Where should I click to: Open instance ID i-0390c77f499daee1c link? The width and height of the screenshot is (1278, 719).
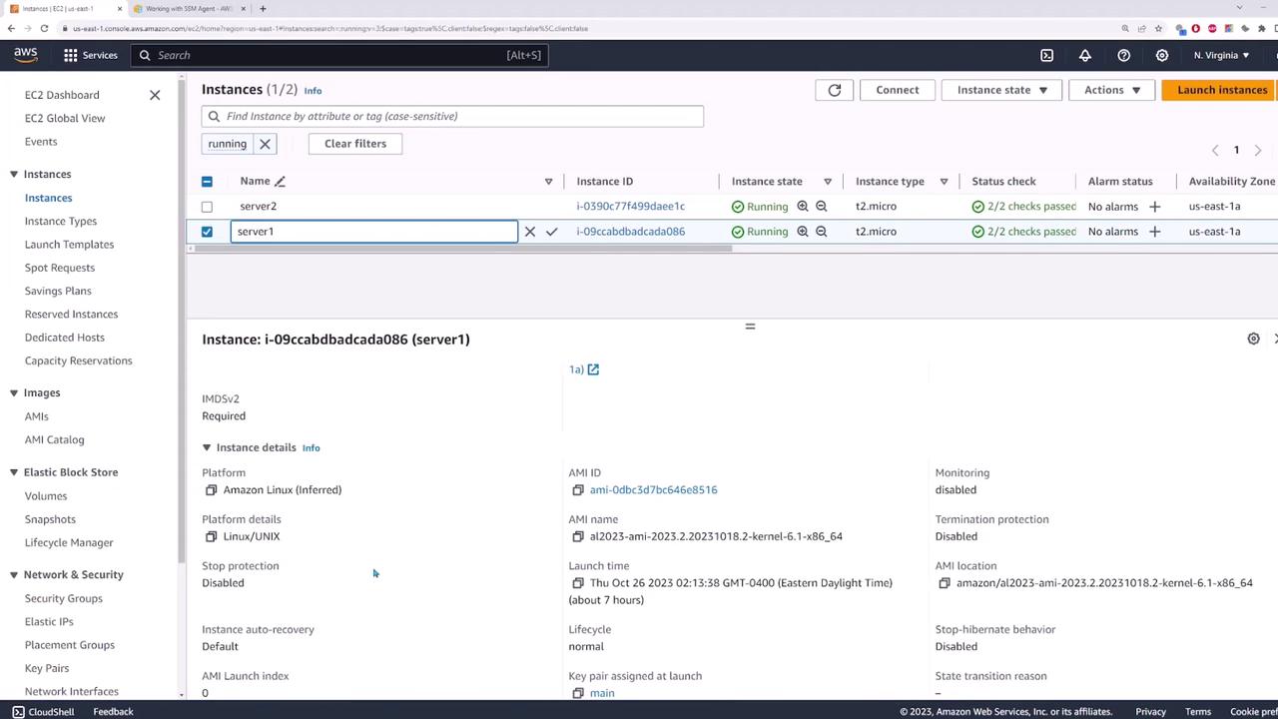tap(631, 207)
